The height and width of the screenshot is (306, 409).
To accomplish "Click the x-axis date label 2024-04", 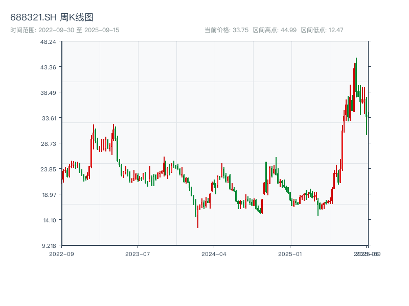I will 214,254.
